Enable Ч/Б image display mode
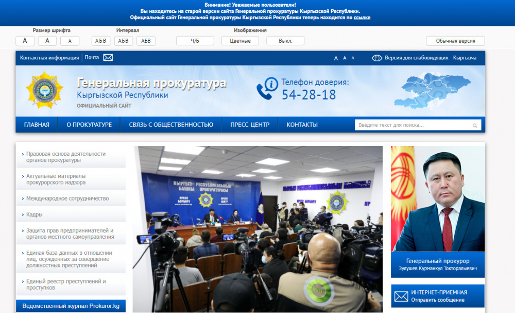This screenshot has height=313, width=515. [x=196, y=40]
